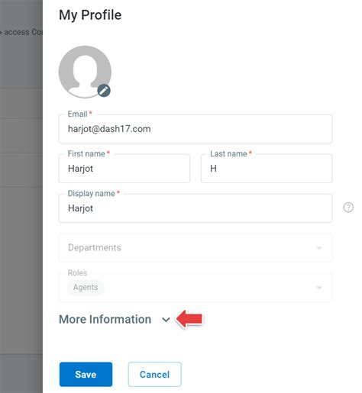The image size is (362, 393).
Task: Focus the Email input field
Action: (x=196, y=129)
